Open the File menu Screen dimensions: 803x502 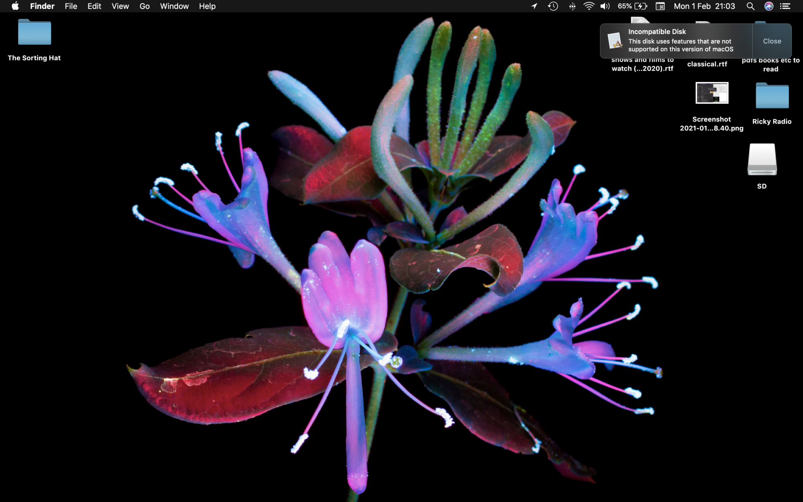(71, 6)
